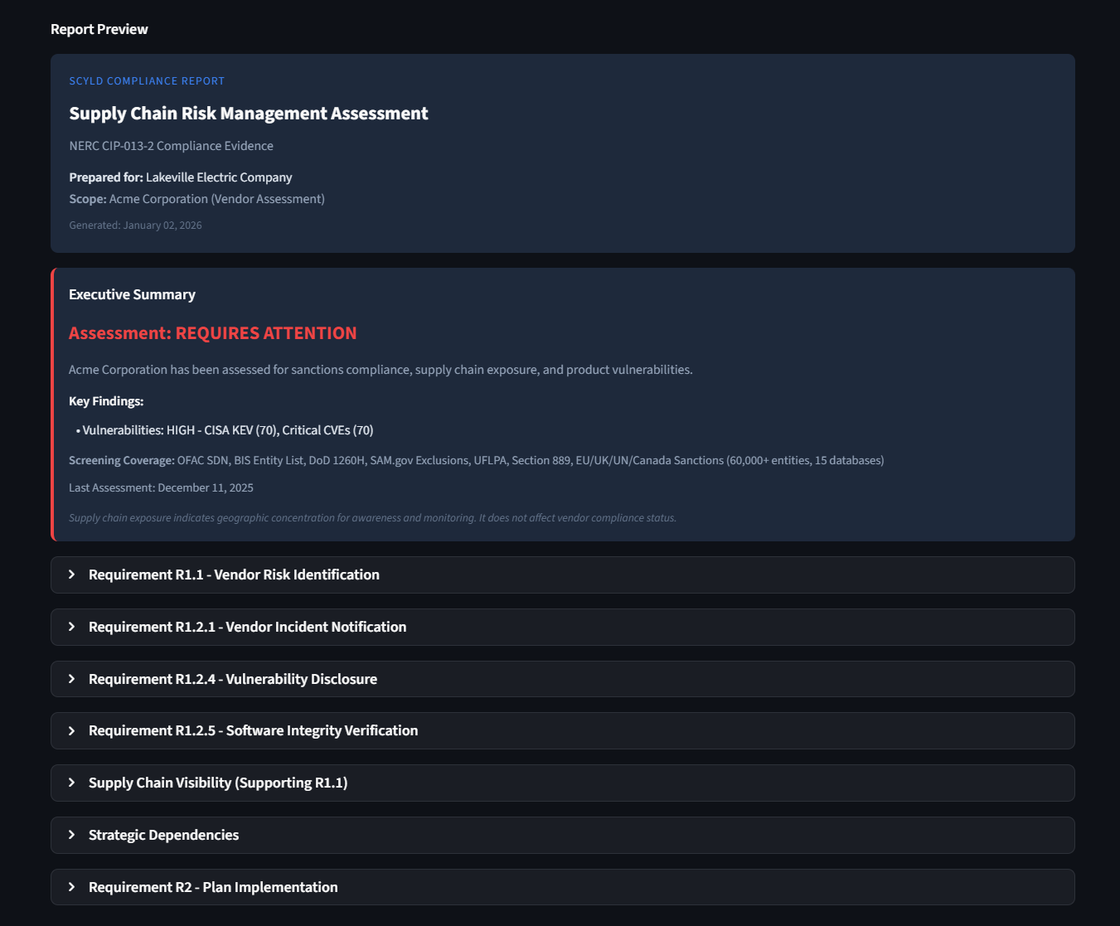Expand Supply Chain Visibility (Supporting R1.1)

(x=562, y=783)
